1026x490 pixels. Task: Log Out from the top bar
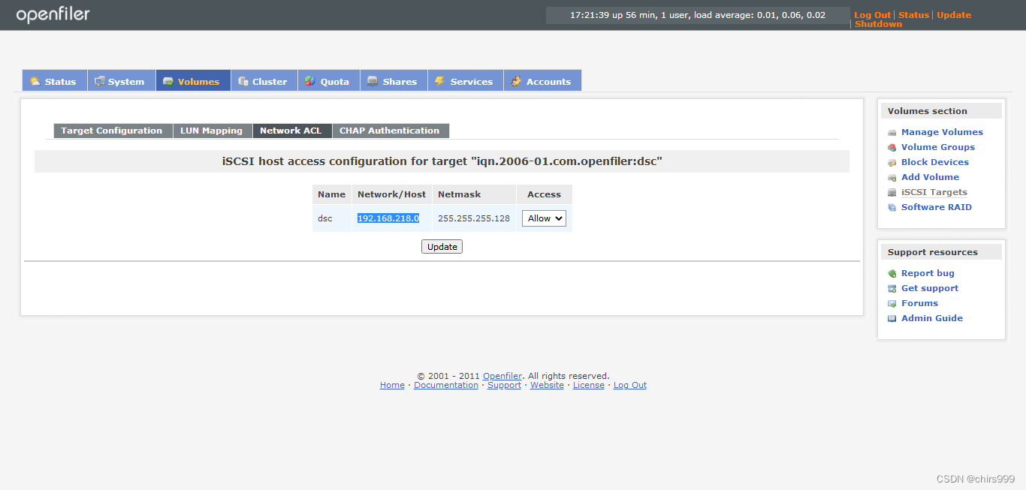872,14
